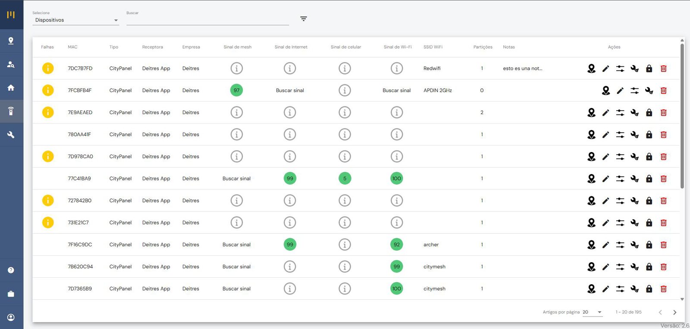Delete device 727842B0 with trash icon
The height and width of the screenshot is (329, 690).
pos(664,201)
